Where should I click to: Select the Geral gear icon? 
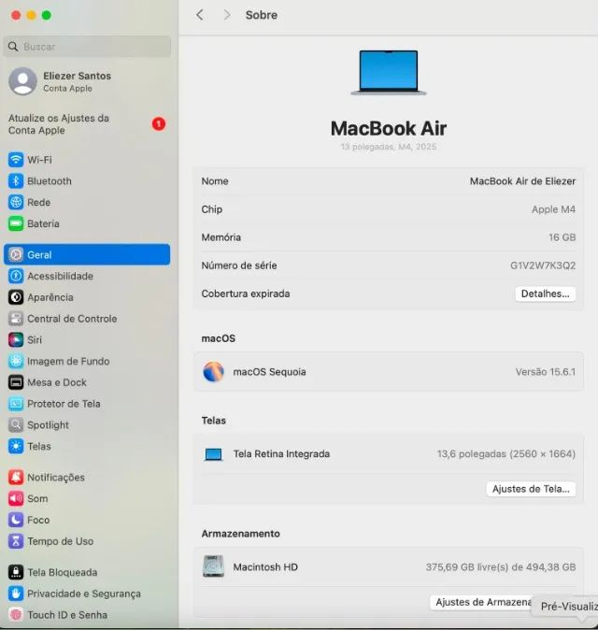point(16,255)
